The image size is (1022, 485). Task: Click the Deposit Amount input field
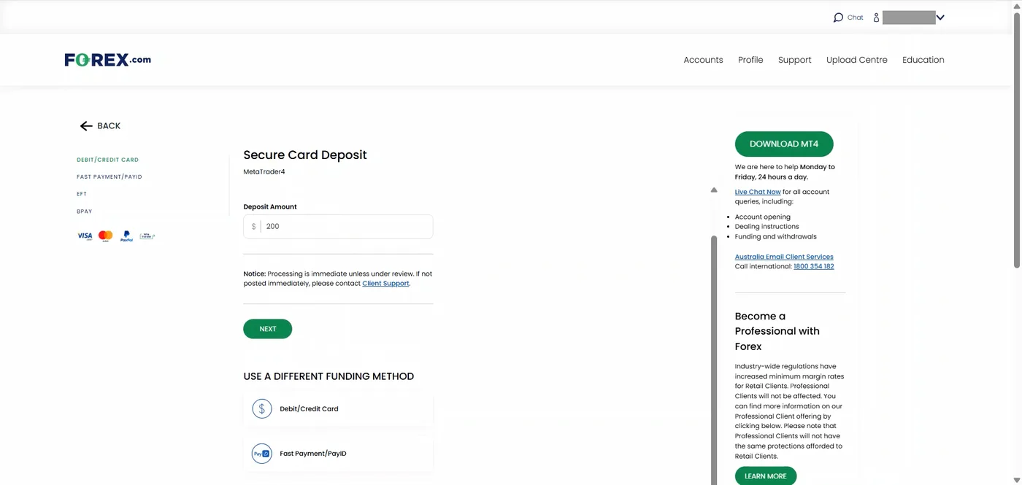tap(338, 227)
